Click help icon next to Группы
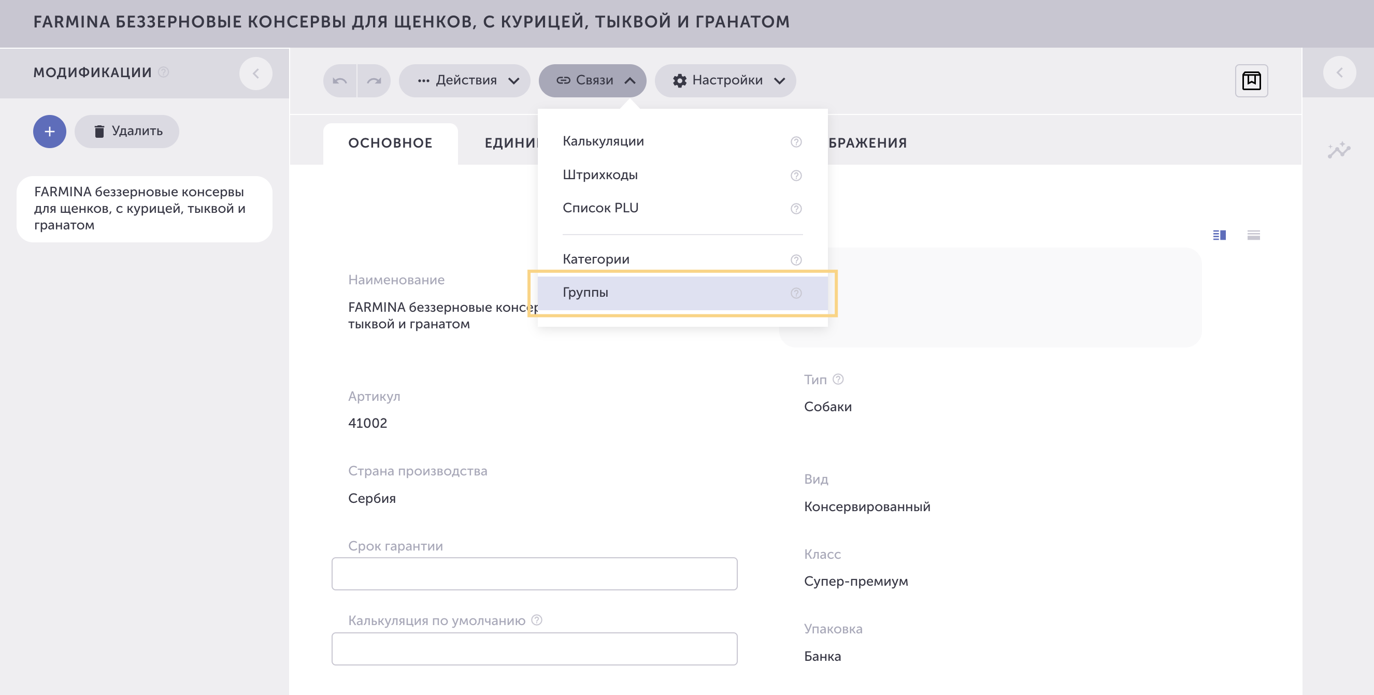The width and height of the screenshot is (1374, 695). point(796,293)
